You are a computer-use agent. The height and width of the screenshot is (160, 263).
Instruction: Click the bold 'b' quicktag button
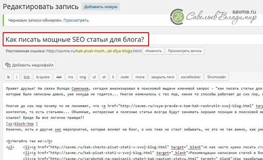point(8,77)
